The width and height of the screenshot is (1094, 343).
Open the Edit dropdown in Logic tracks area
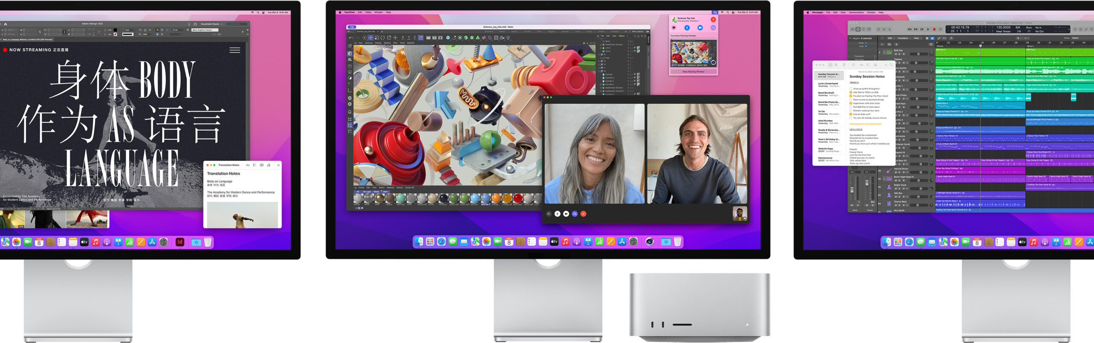[x=891, y=38]
